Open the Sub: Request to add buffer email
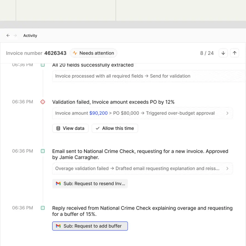246x246 pixels. click(x=93, y=226)
